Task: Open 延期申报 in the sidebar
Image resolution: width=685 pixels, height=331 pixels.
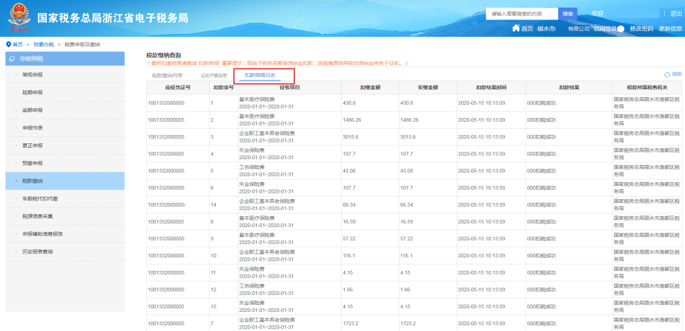Action: pyautogui.click(x=65, y=93)
